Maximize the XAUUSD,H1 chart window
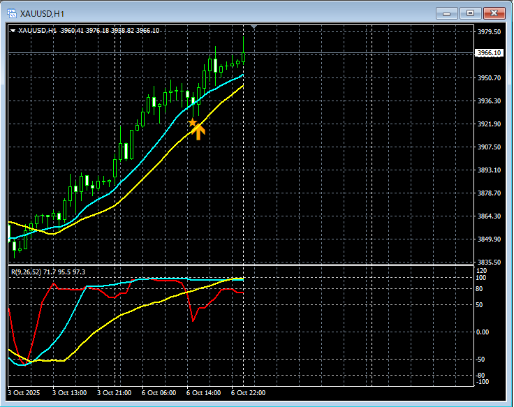Viewport: 514px width, 407px height. (470, 13)
